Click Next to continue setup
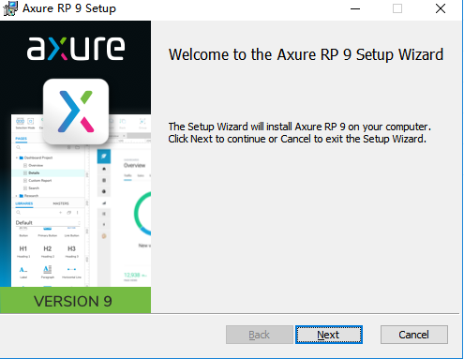The height and width of the screenshot is (359, 464). point(329,335)
